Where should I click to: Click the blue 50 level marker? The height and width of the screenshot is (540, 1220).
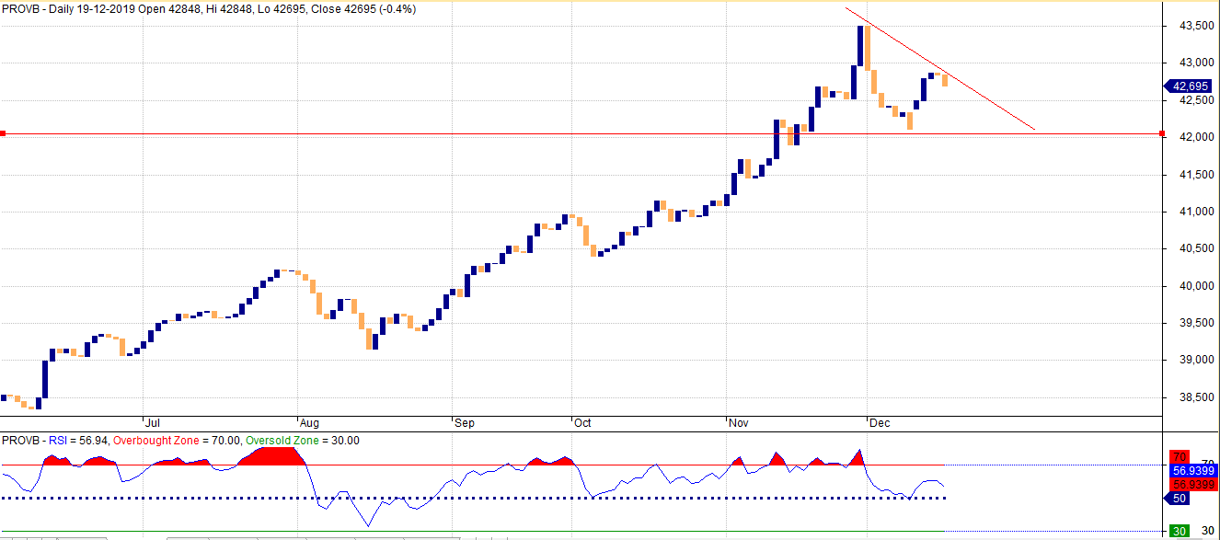point(1178,499)
